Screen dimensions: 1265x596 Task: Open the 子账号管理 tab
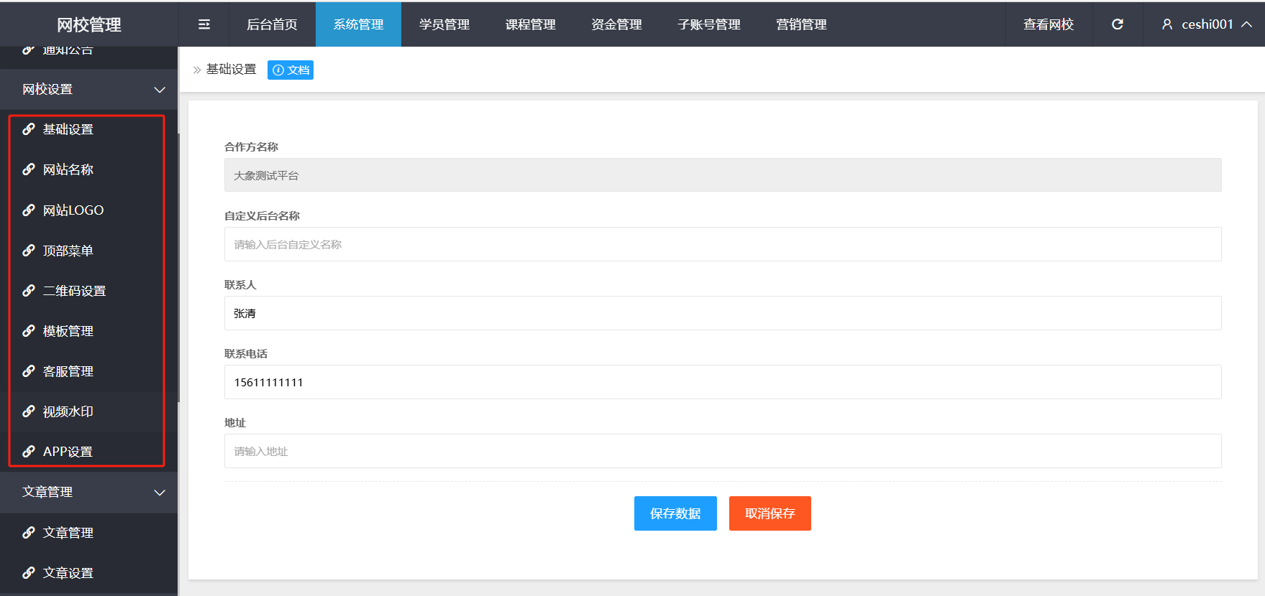click(x=709, y=24)
